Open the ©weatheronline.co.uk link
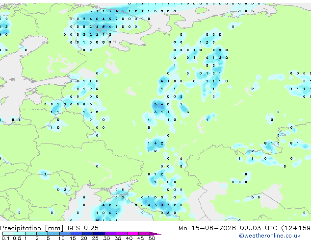311x240 pixels. pyautogui.click(x=270, y=236)
